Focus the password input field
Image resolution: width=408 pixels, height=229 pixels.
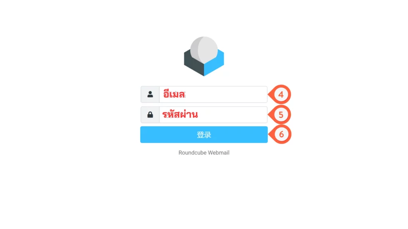214,115
